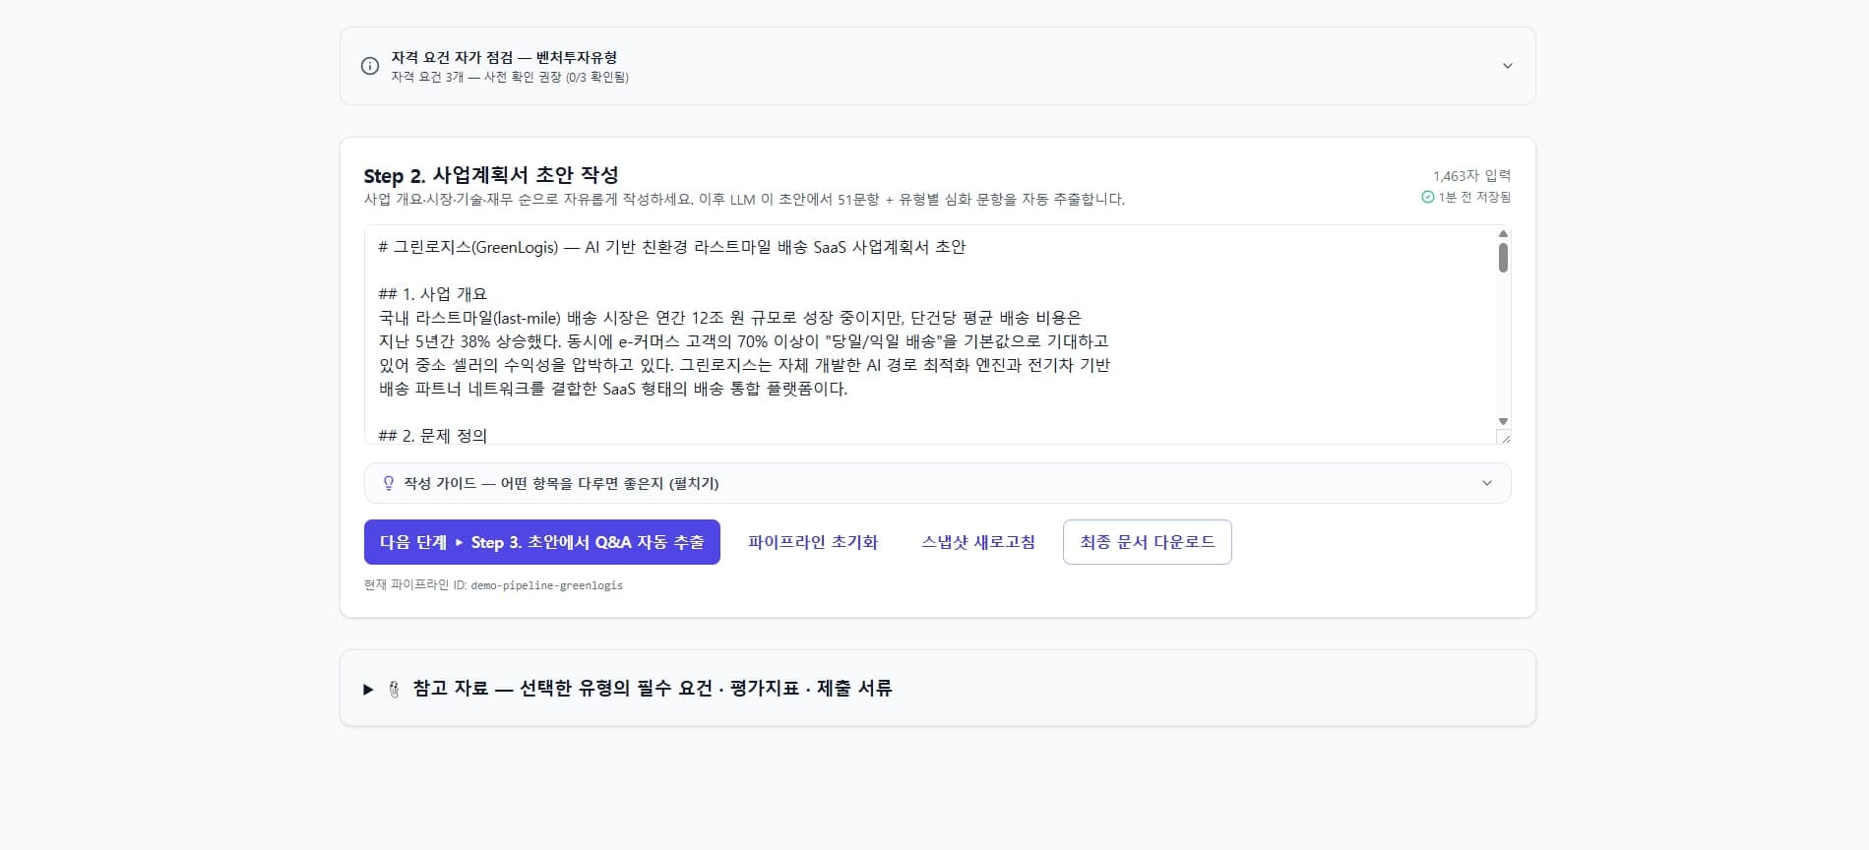Image resolution: width=1869 pixels, height=850 pixels.
Task: Click the textarea scrollbar thumb
Action: click(1503, 258)
